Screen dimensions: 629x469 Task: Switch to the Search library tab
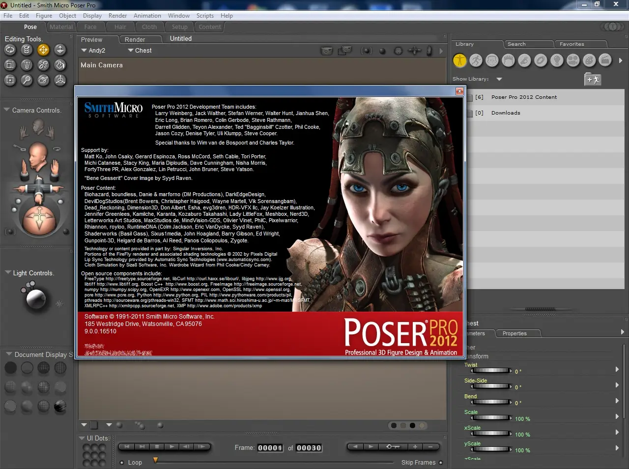point(529,44)
